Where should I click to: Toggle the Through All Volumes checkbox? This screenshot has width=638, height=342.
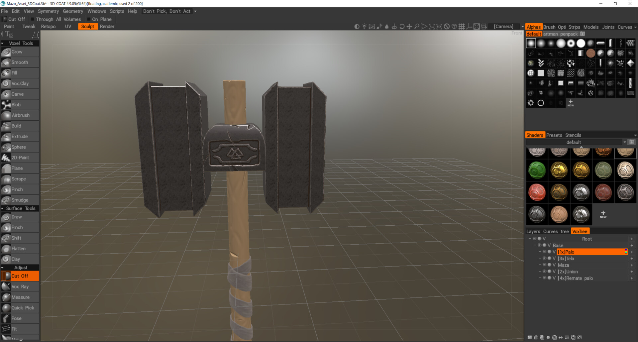33,19
